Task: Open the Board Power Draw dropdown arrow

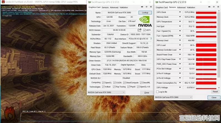Action: pos(180,55)
